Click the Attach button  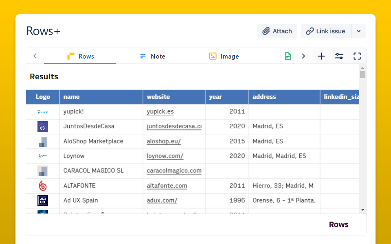tap(277, 31)
